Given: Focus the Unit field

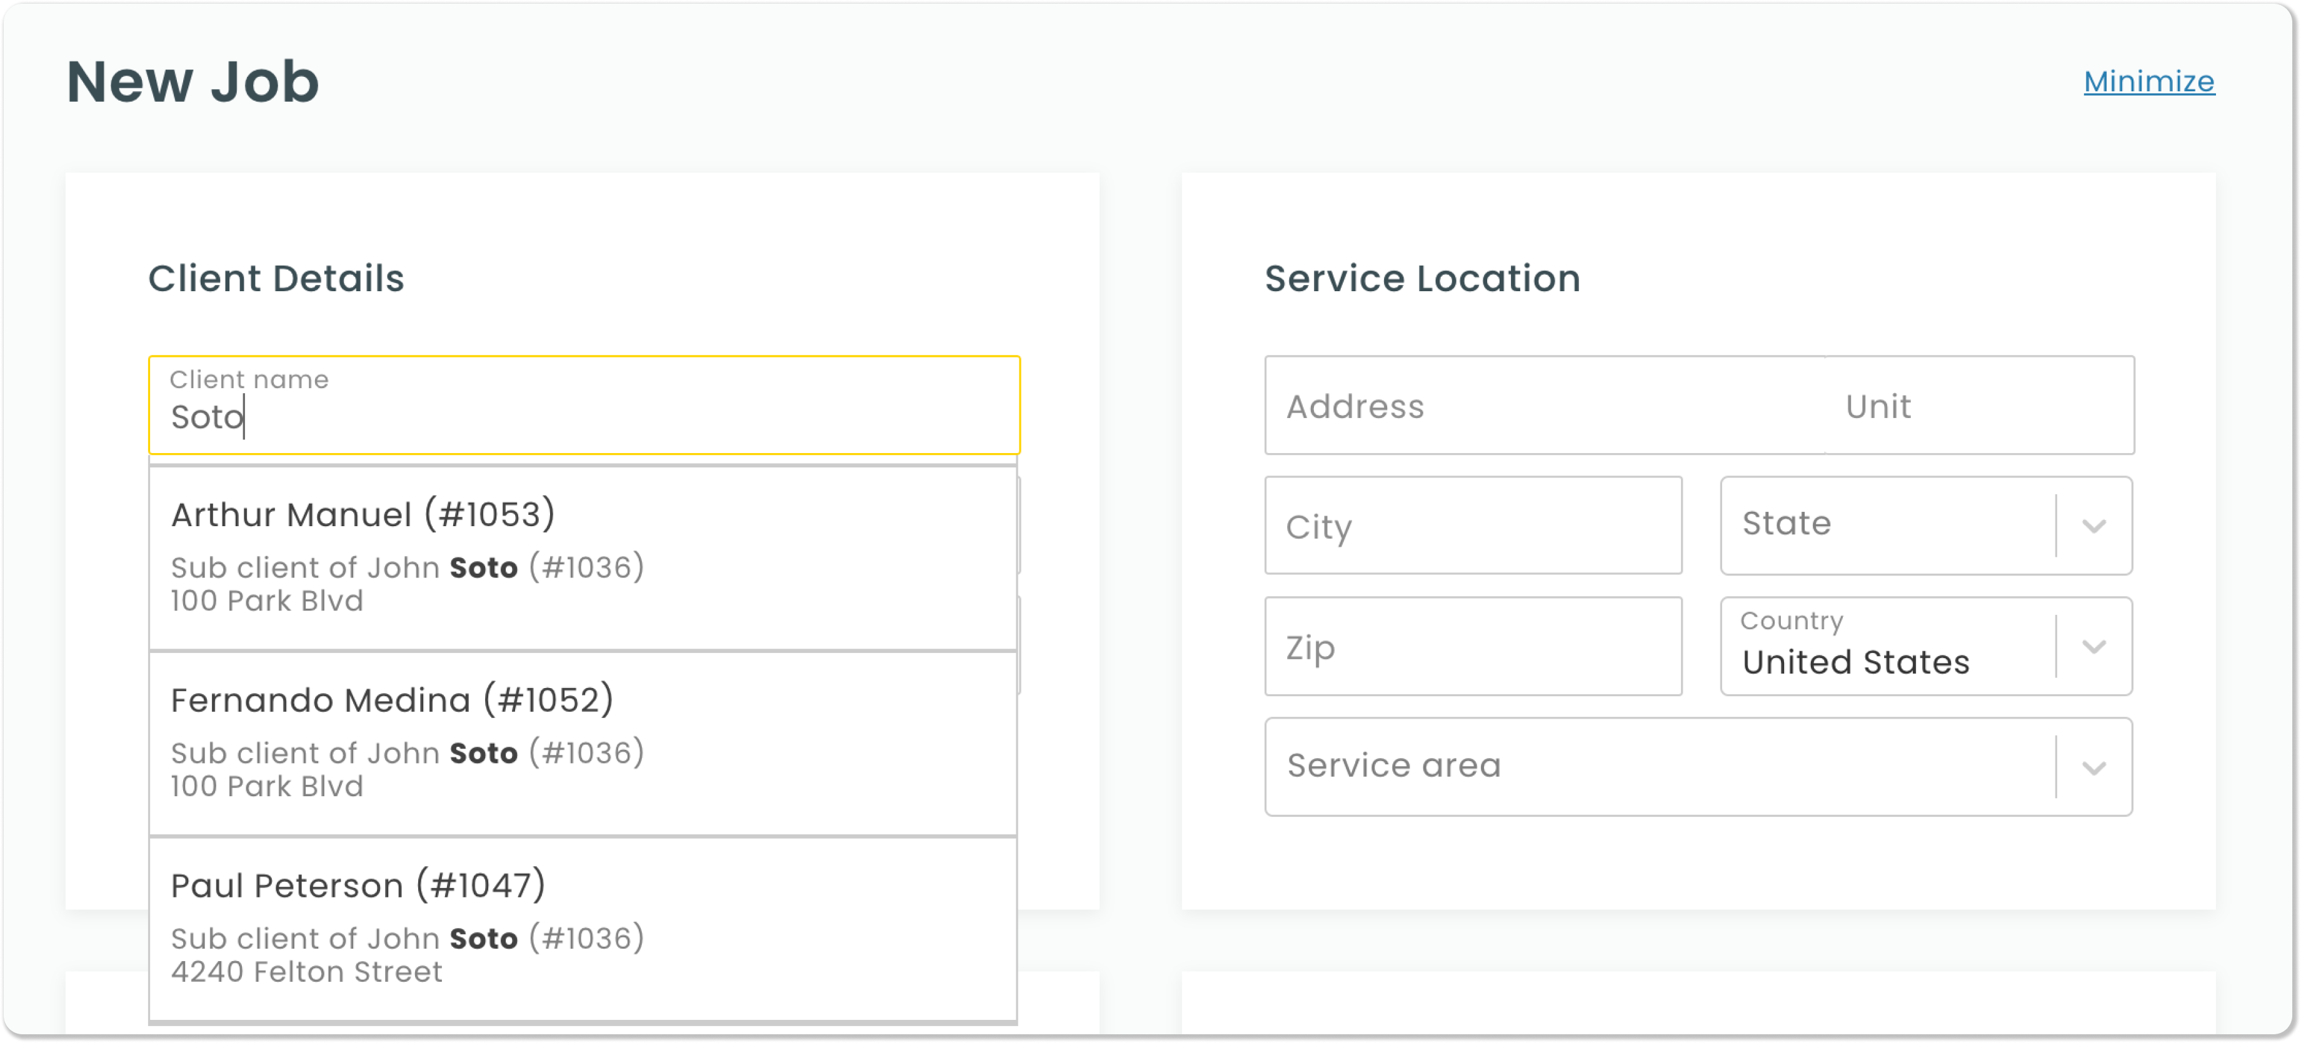Looking at the screenshot, I should pos(1980,406).
